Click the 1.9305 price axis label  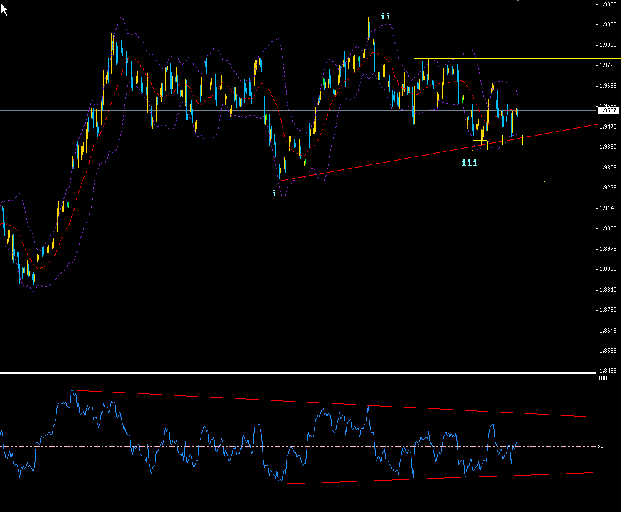pos(608,168)
